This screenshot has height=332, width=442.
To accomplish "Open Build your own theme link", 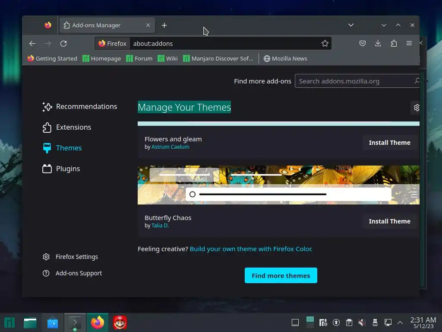I will [x=251, y=249].
